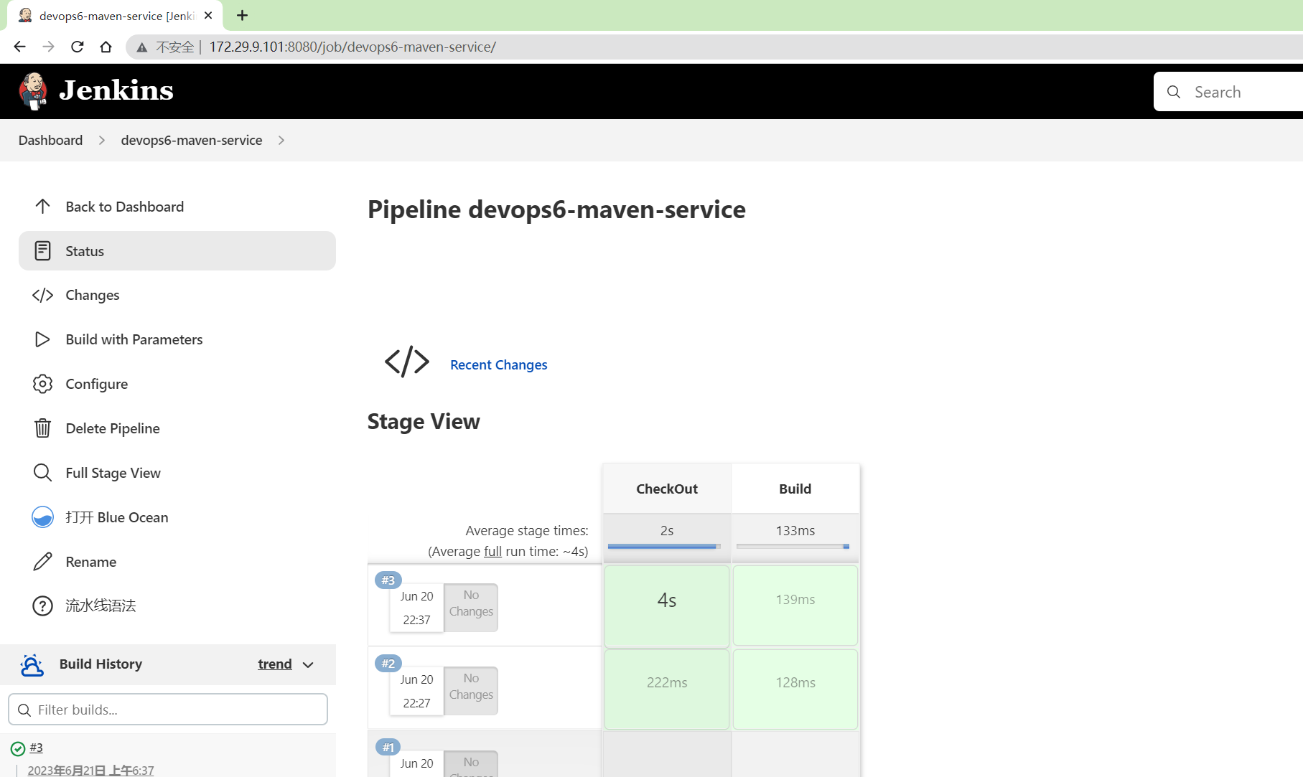Image resolution: width=1303 pixels, height=777 pixels.
Task: Reload the page with refresh icon
Action: [x=78, y=47]
